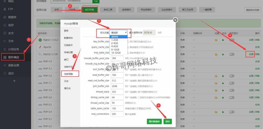Screen dimensions: 263x129
Task: Open the 配置修改 tab
Action: (x=70, y=38)
